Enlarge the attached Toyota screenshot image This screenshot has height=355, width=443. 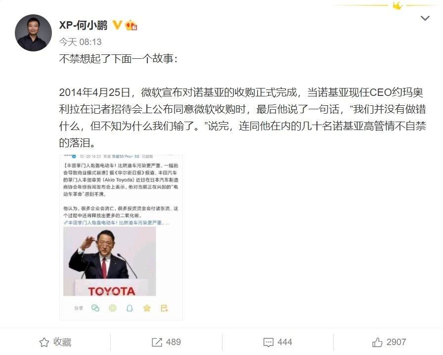(121, 237)
